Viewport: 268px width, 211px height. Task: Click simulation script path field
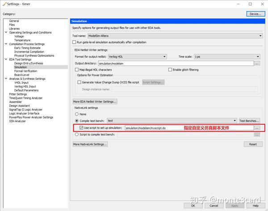(x=189, y=128)
